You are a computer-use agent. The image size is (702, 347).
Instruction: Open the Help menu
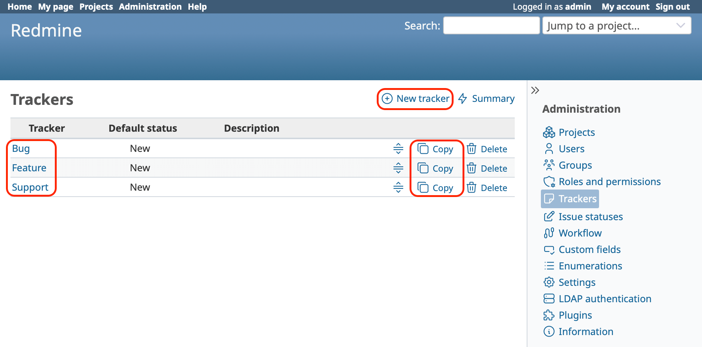click(197, 6)
